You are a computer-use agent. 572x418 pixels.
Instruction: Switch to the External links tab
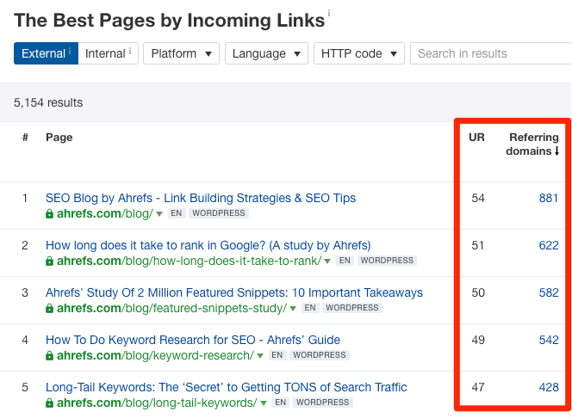(45, 53)
